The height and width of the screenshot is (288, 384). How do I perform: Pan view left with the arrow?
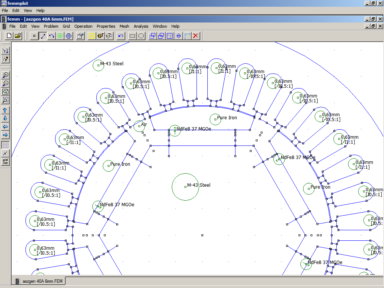click(x=5, y=127)
